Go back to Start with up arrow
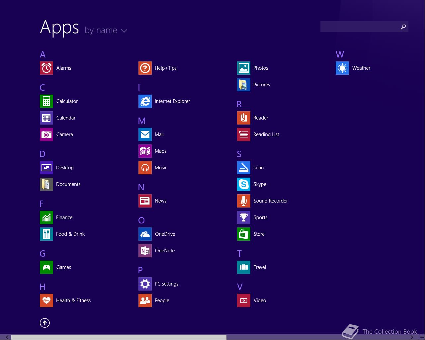This screenshot has width=425, height=340. [x=45, y=323]
